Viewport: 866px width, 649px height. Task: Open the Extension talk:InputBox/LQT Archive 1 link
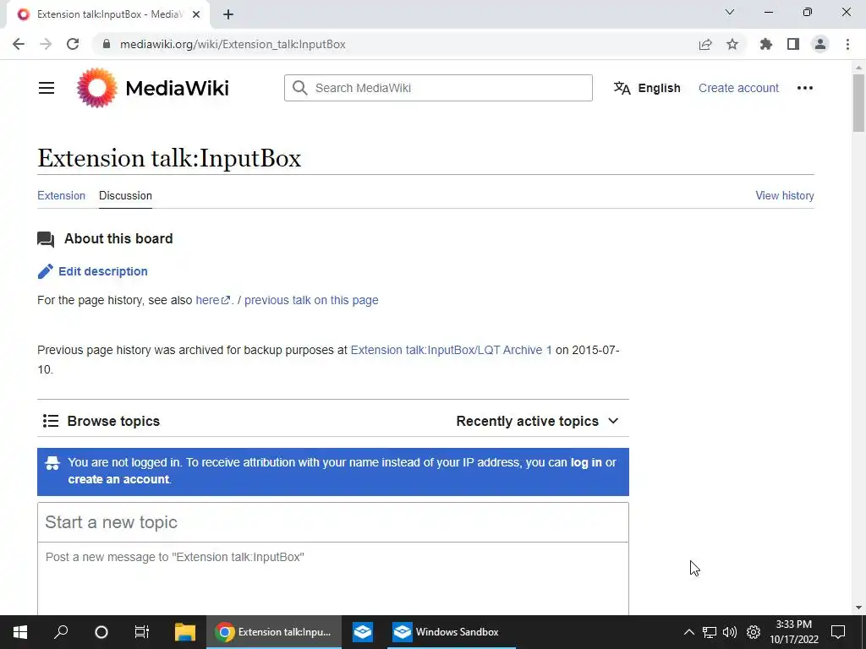452,350
